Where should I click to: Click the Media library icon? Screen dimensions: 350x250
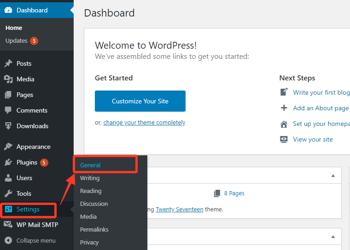[x=8, y=79]
